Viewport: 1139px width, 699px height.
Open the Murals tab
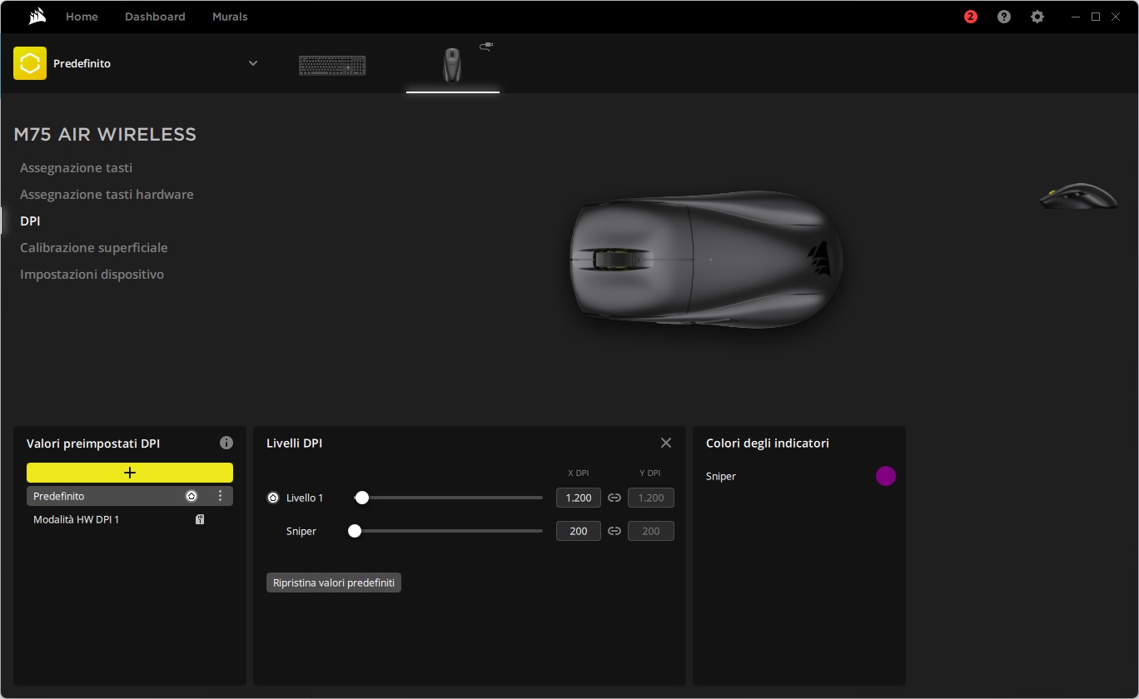[230, 17]
